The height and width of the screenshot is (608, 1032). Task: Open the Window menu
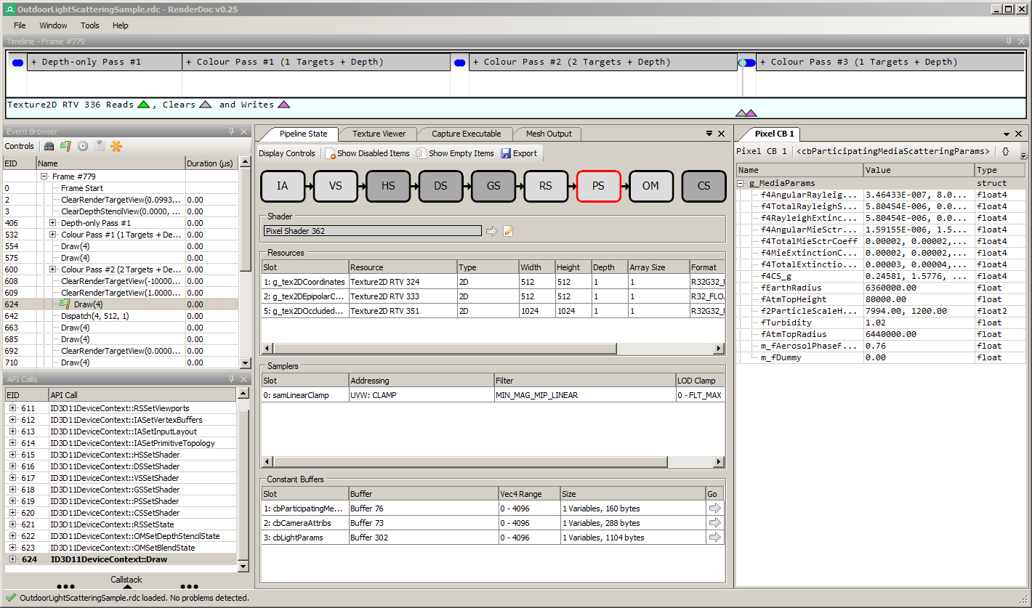point(54,25)
